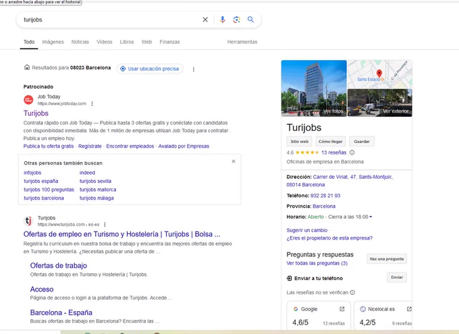Click the Job Today red logo icon
Image resolution: width=459 pixels, height=334 pixels.
(x=28, y=100)
